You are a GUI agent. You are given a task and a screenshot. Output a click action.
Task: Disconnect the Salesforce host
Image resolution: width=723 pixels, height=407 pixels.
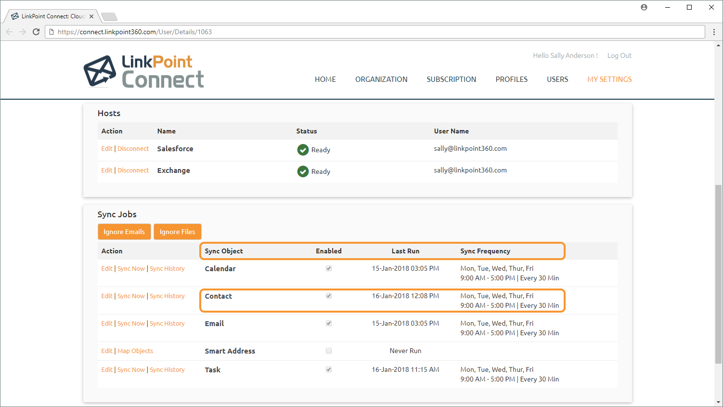point(133,149)
